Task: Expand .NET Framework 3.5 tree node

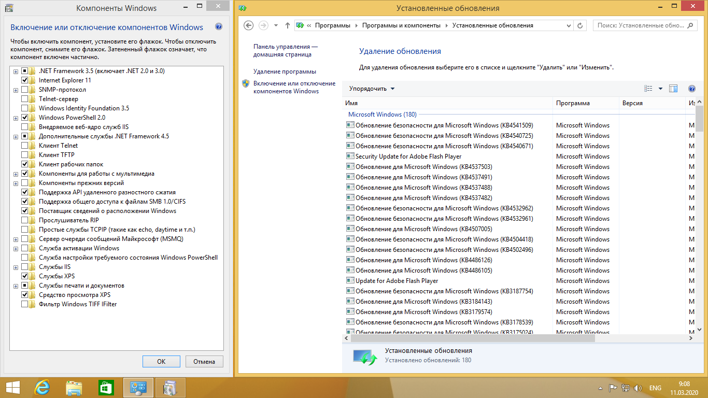Action: tap(16, 71)
